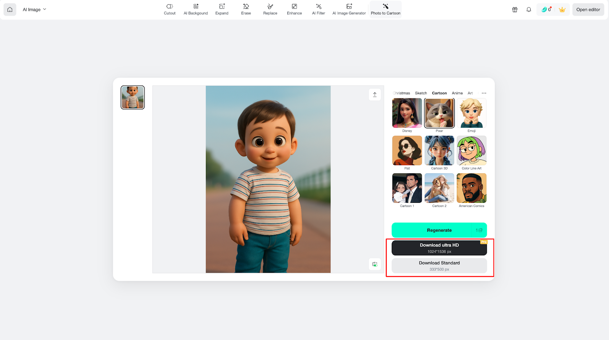Open the Replace tool

pos(270,9)
